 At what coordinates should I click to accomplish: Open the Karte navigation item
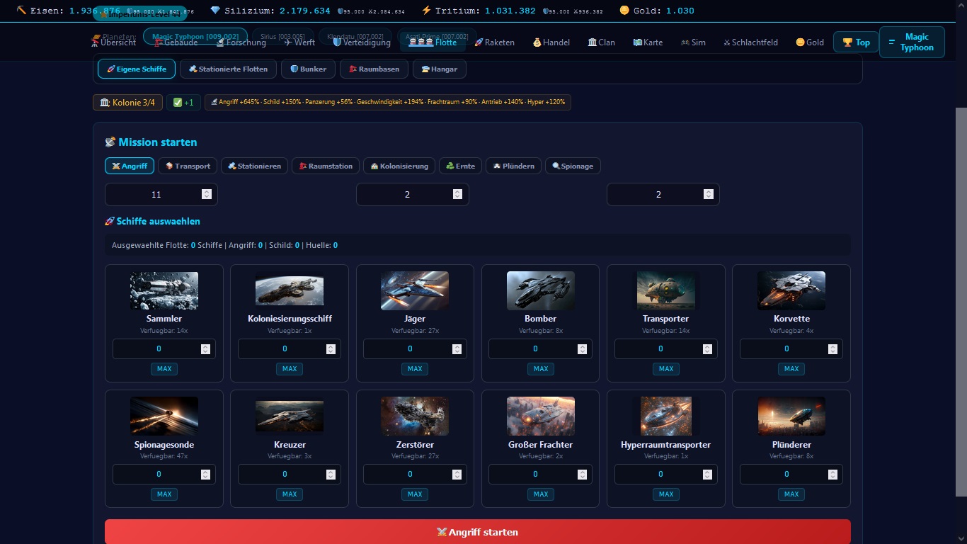pos(648,42)
